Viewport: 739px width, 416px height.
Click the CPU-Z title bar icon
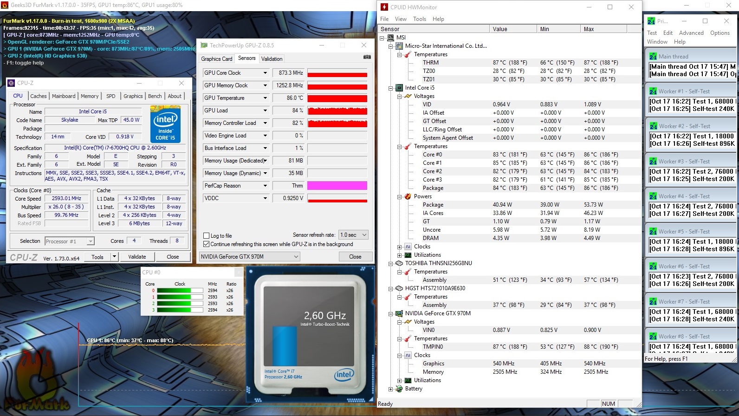pos(12,83)
